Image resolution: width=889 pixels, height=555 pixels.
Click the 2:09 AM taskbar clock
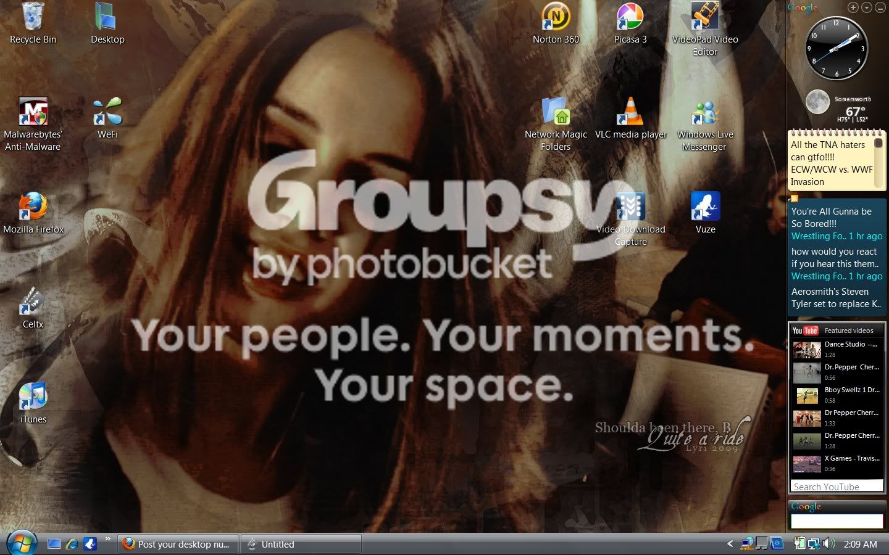(x=860, y=544)
